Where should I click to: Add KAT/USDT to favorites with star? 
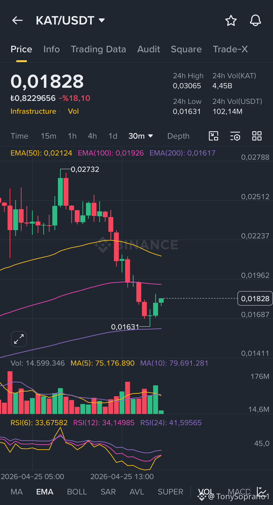pos(231,20)
